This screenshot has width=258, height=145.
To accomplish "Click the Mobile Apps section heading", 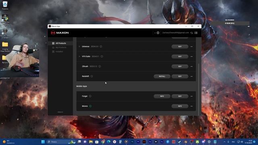I will click(81, 86).
